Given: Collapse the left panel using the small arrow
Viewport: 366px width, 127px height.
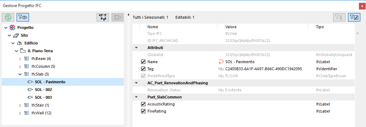Looking at the screenshot, I should pos(128,15).
